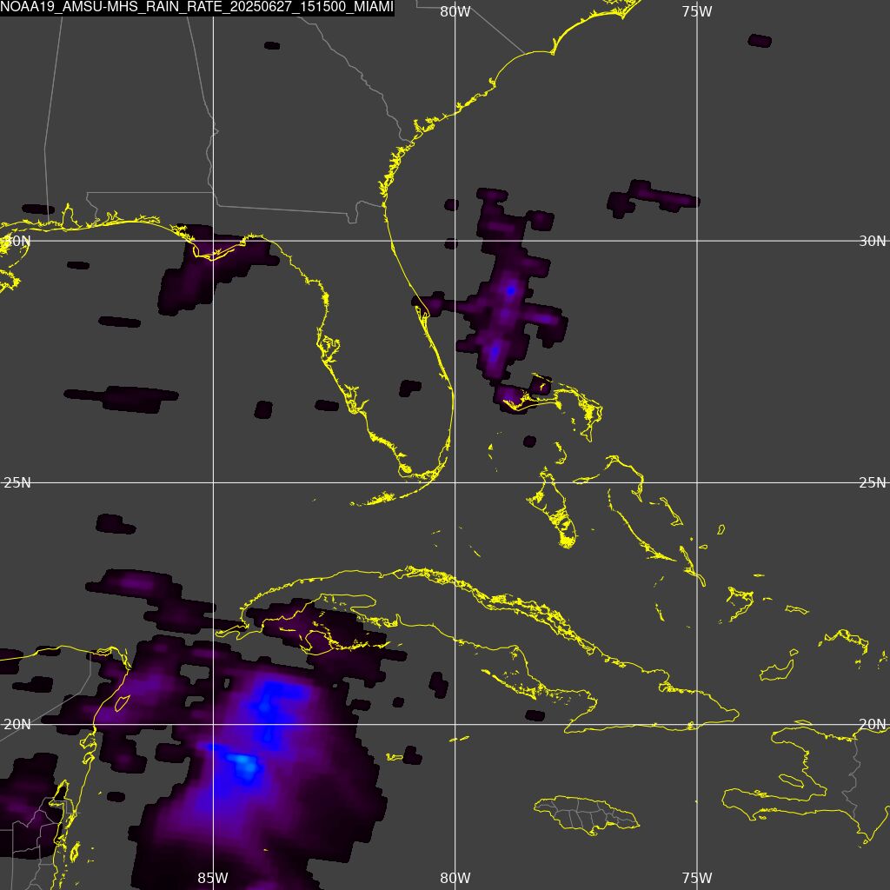
Task: Select the 85W longitude label
Action: (x=213, y=878)
